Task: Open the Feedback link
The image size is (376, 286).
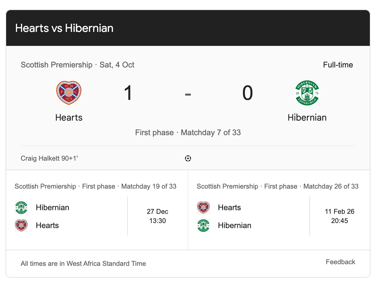Action: 340,262
